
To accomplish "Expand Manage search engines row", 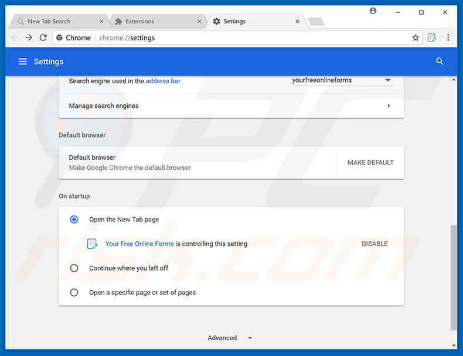I will (x=231, y=106).
